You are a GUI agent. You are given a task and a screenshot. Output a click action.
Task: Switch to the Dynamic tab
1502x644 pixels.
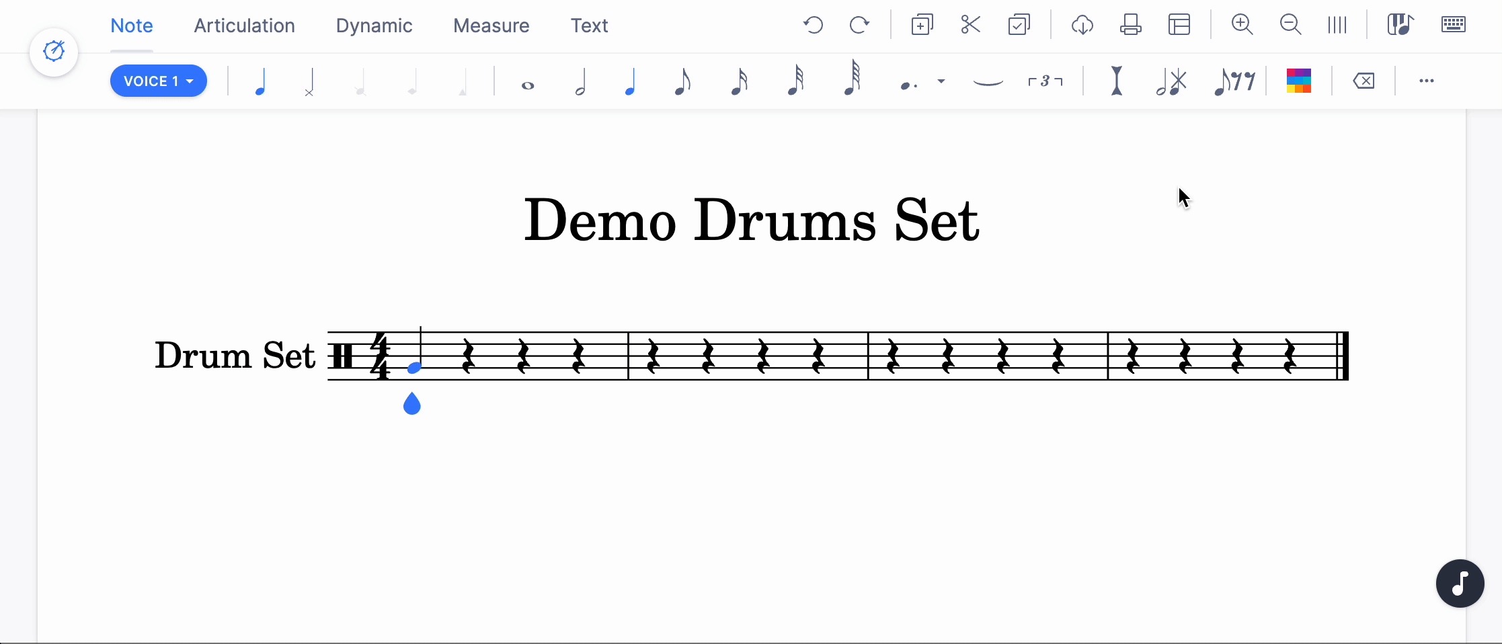pos(374,26)
